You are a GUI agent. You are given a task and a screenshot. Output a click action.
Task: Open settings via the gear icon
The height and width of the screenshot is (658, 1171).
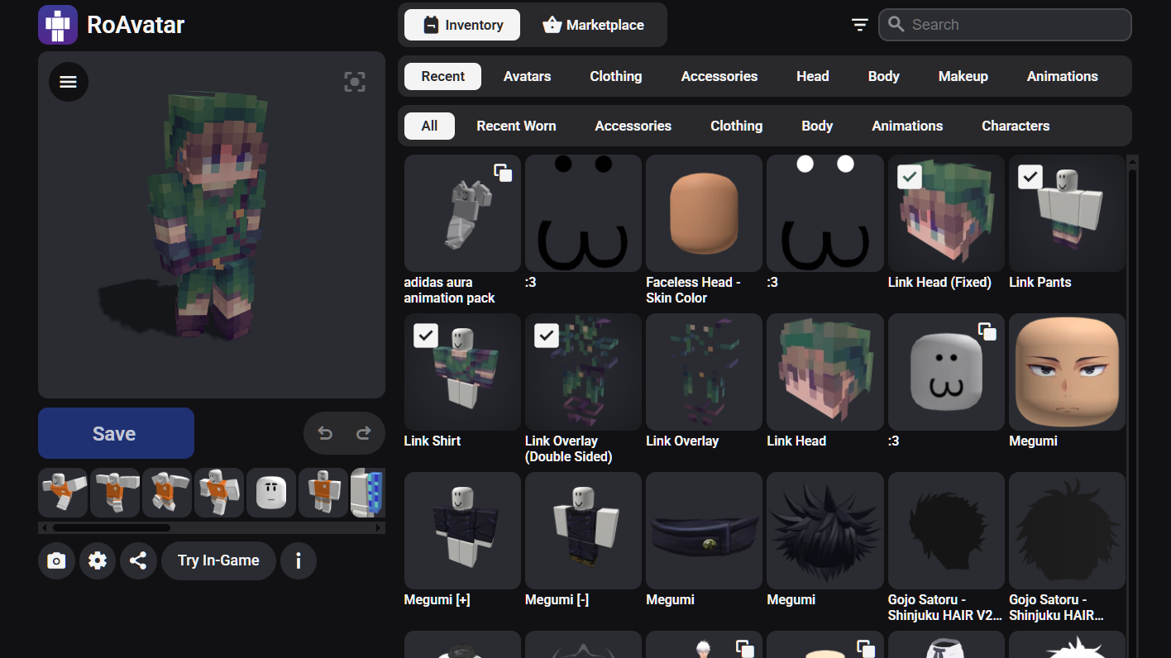click(x=98, y=560)
